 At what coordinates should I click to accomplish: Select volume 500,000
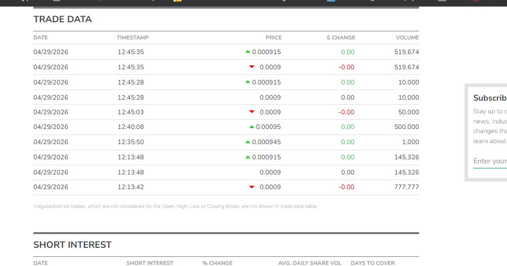406,127
